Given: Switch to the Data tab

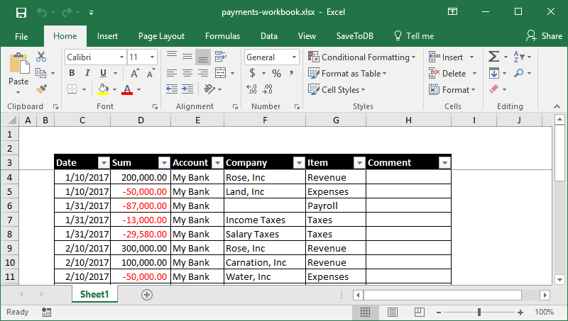Looking at the screenshot, I should coord(269,36).
